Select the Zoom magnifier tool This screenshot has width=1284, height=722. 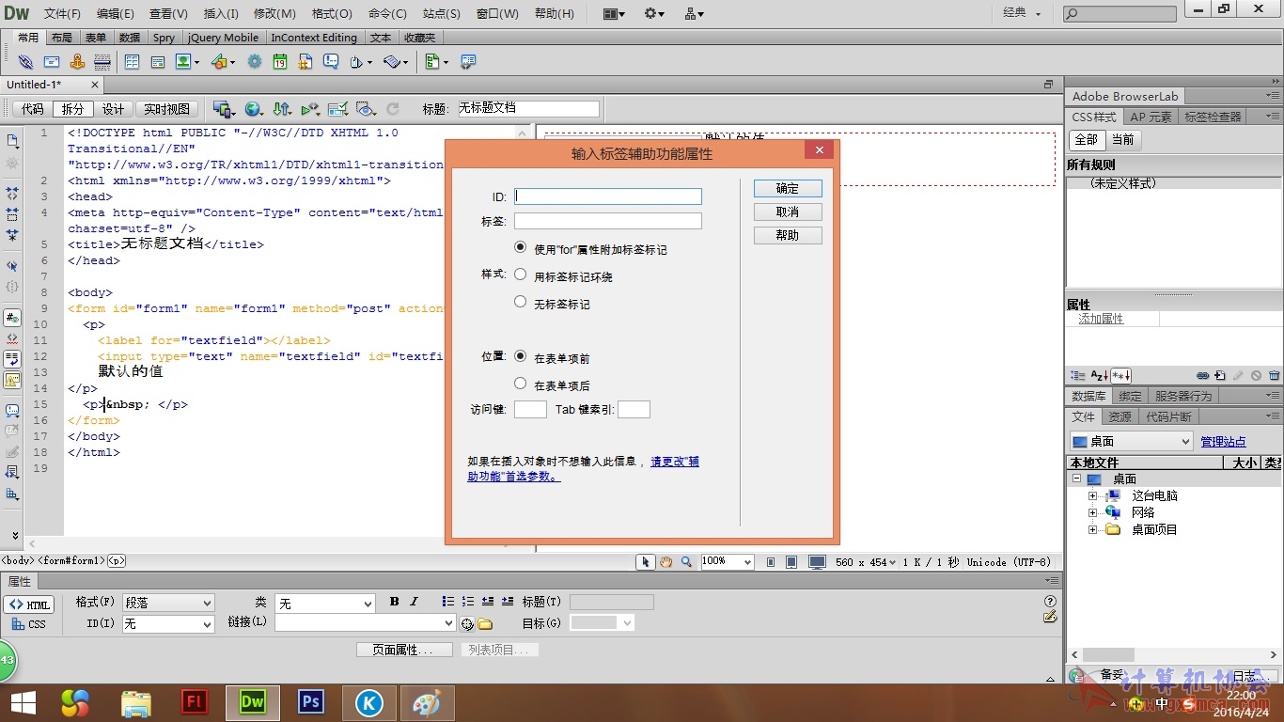(x=686, y=562)
